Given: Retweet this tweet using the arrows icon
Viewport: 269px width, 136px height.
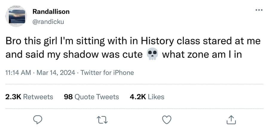Looking at the screenshot, I should 101,120.
